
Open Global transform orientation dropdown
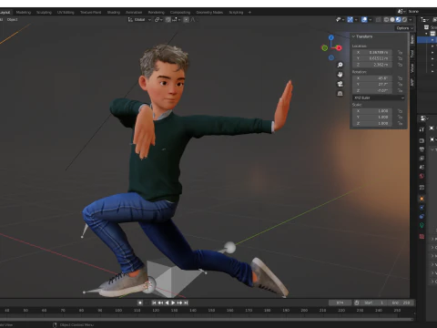(139, 19)
